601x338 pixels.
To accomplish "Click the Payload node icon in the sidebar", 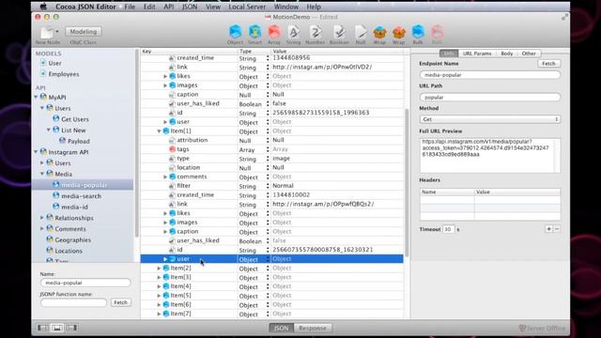I will pyautogui.click(x=63, y=141).
